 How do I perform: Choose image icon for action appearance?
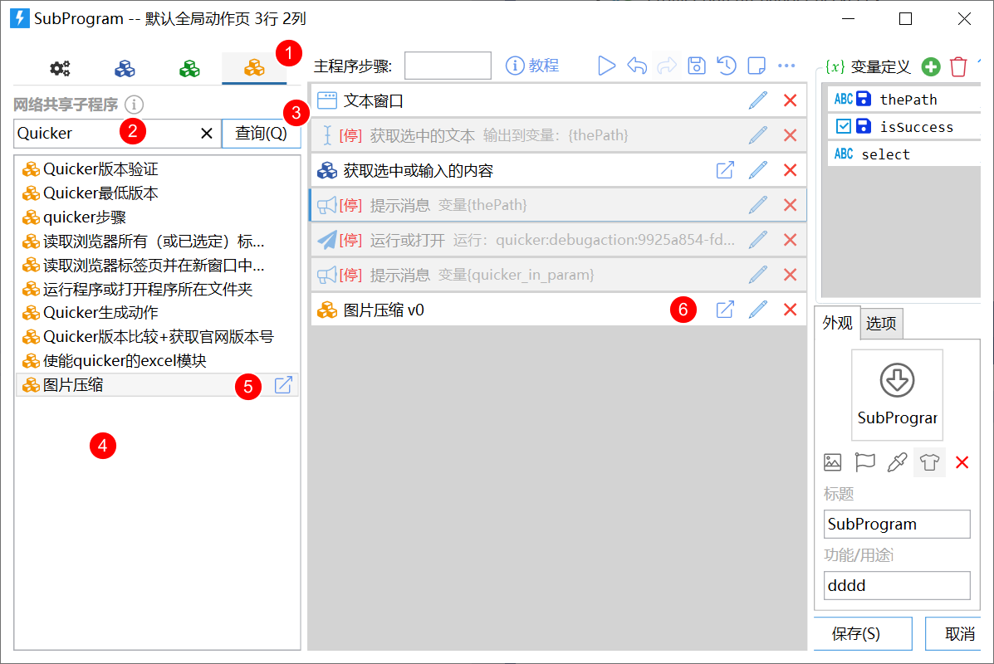click(x=832, y=461)
